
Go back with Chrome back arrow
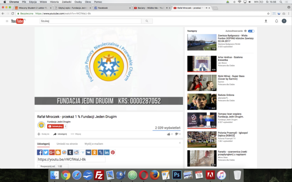pos(3,13)
